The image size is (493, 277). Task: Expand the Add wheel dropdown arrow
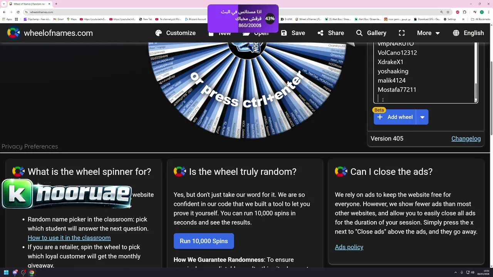[423, 117]
